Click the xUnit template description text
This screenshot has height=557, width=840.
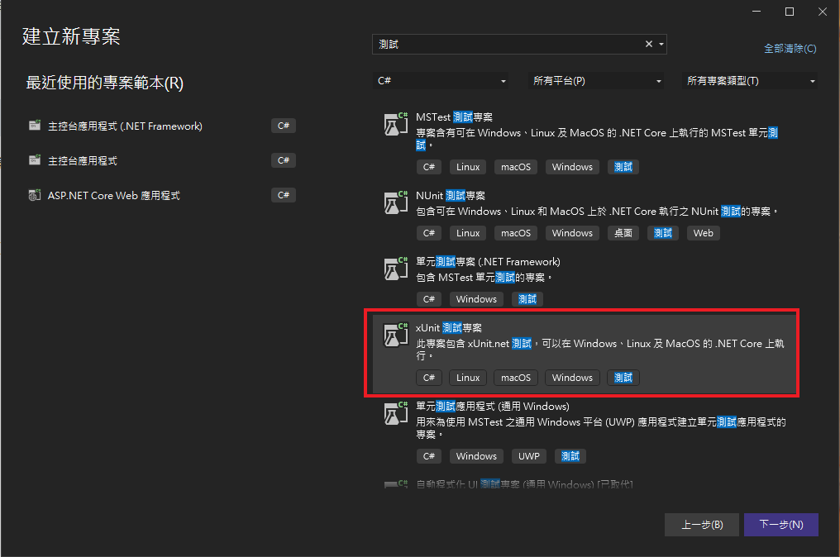(x=600, y=350)
